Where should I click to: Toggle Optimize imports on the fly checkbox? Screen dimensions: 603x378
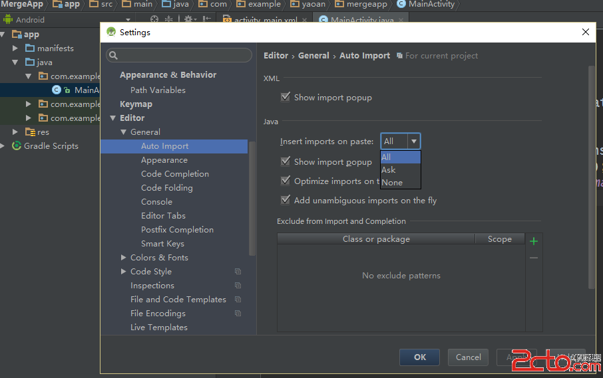[286, 181]
